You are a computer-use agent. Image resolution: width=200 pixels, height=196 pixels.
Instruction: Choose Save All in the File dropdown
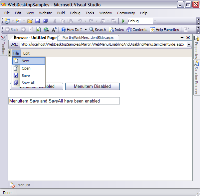pos(28,83)
